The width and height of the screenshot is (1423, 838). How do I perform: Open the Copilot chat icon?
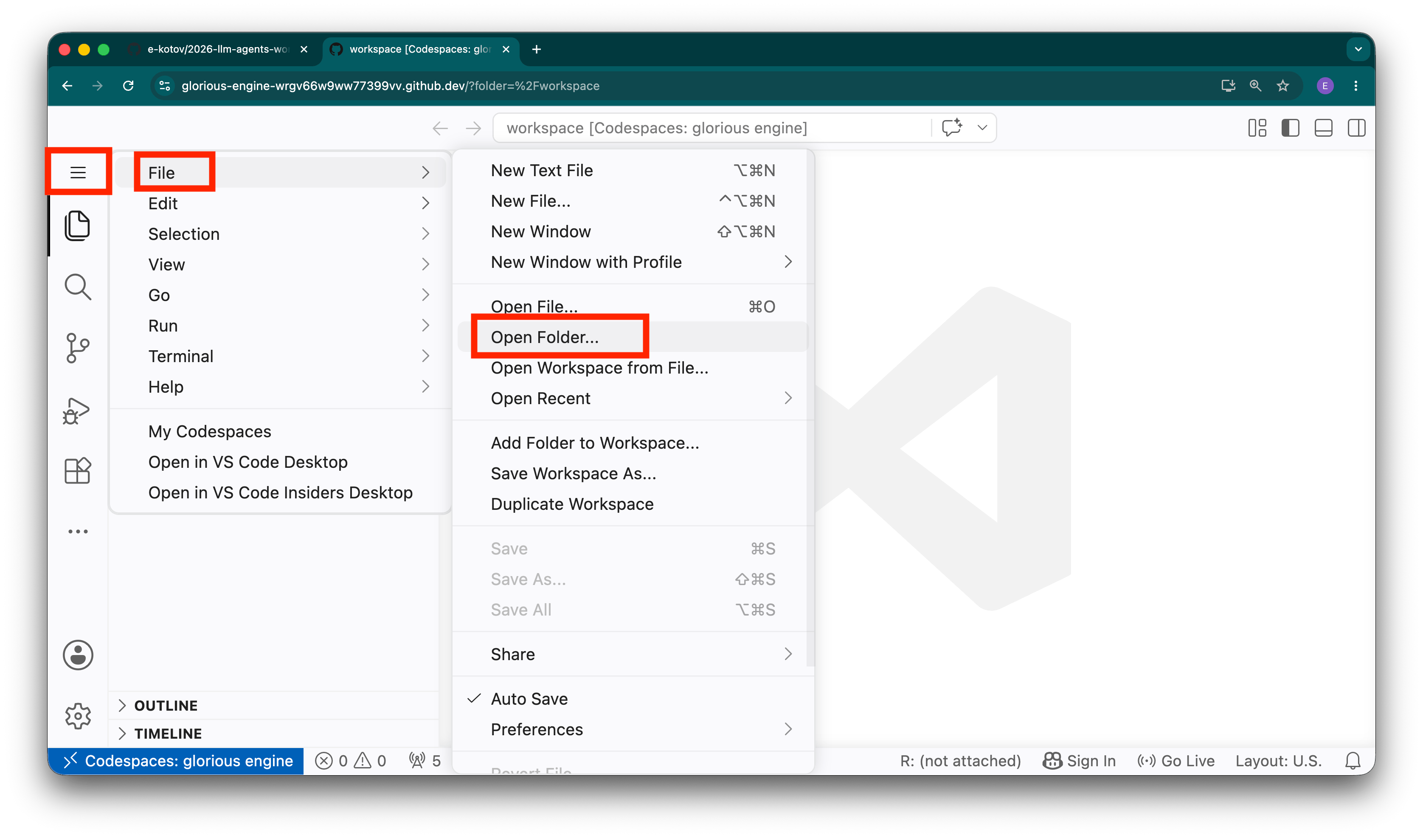[x=952, y=128]
